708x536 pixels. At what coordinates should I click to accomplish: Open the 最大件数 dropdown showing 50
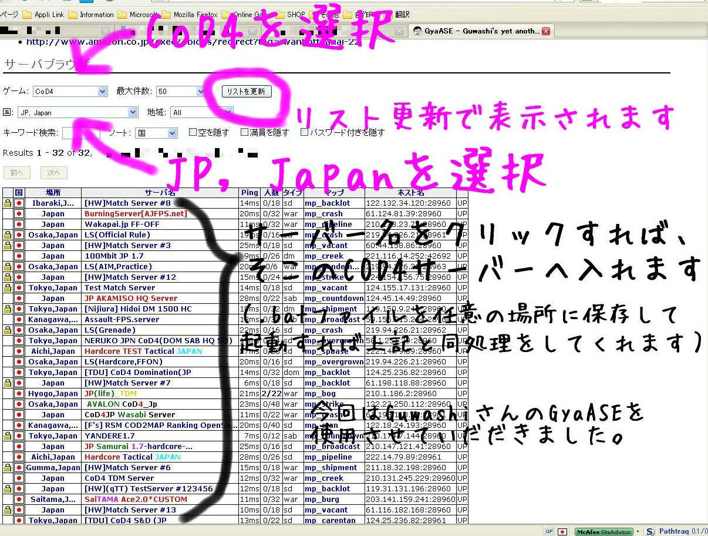click(180, 91)
